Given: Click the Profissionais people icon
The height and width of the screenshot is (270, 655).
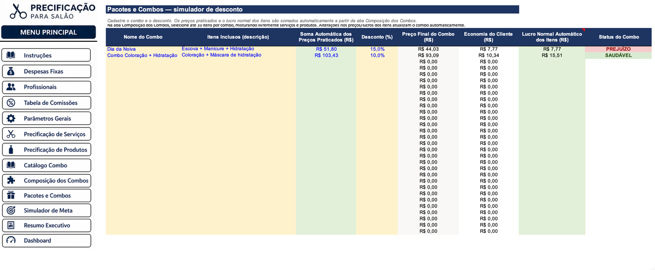Looking at the screenshot, I should (11, 87).
